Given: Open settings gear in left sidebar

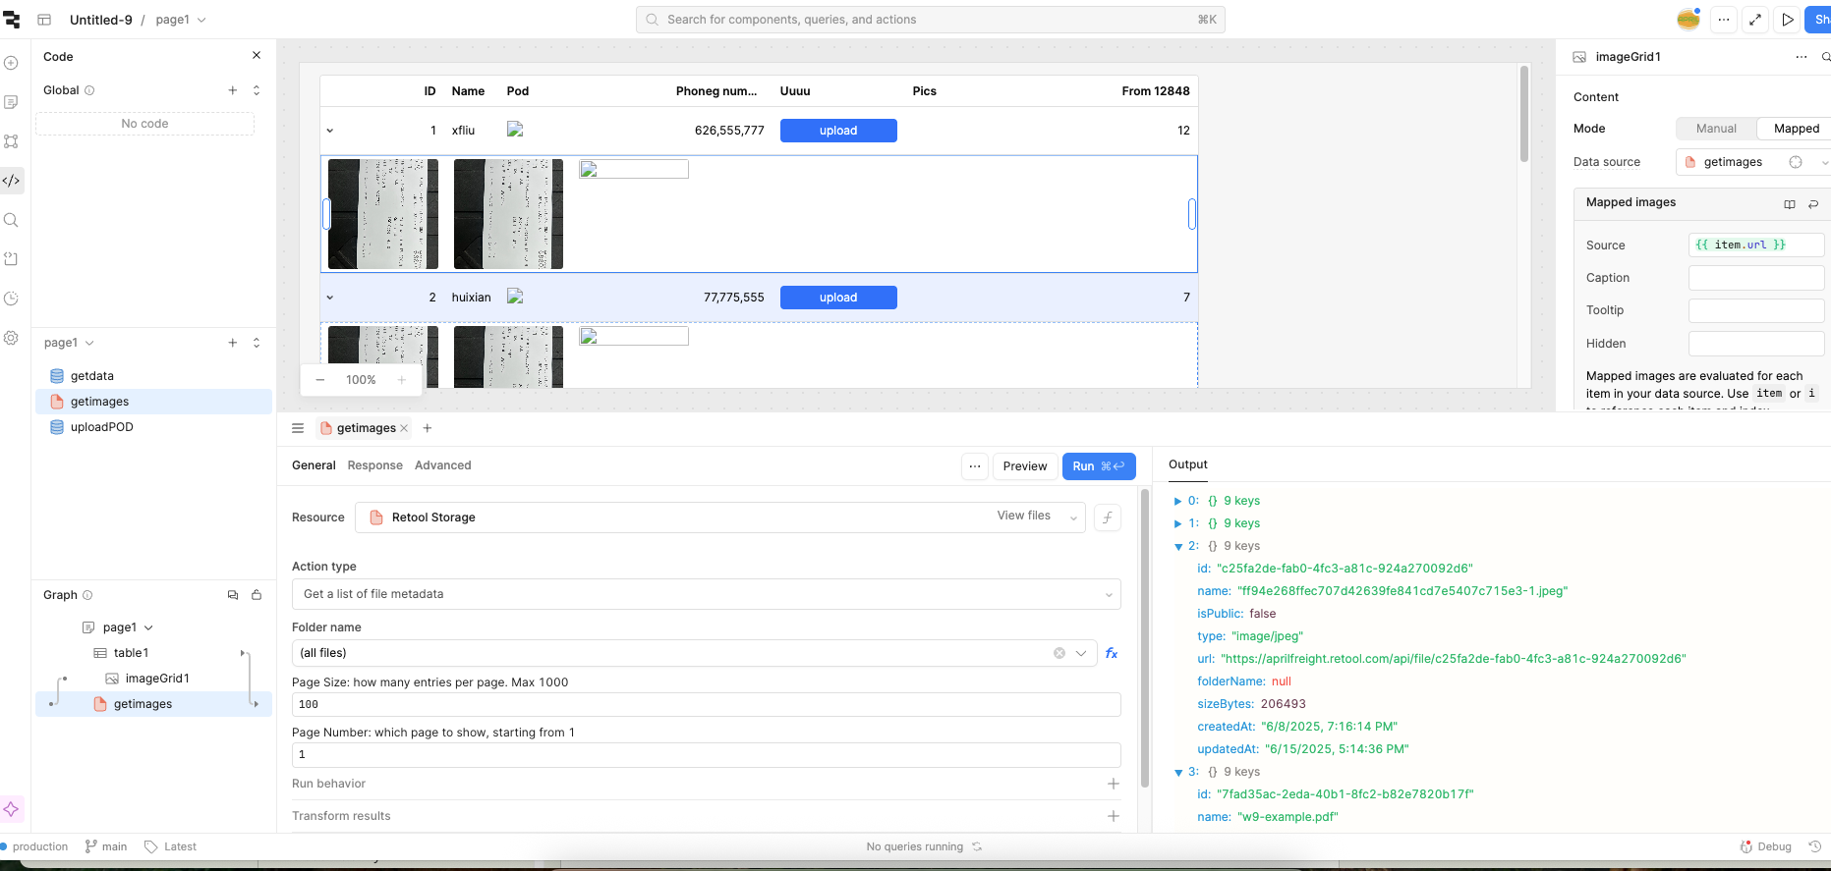Looking at the screenshot, I should pos(12,338).
